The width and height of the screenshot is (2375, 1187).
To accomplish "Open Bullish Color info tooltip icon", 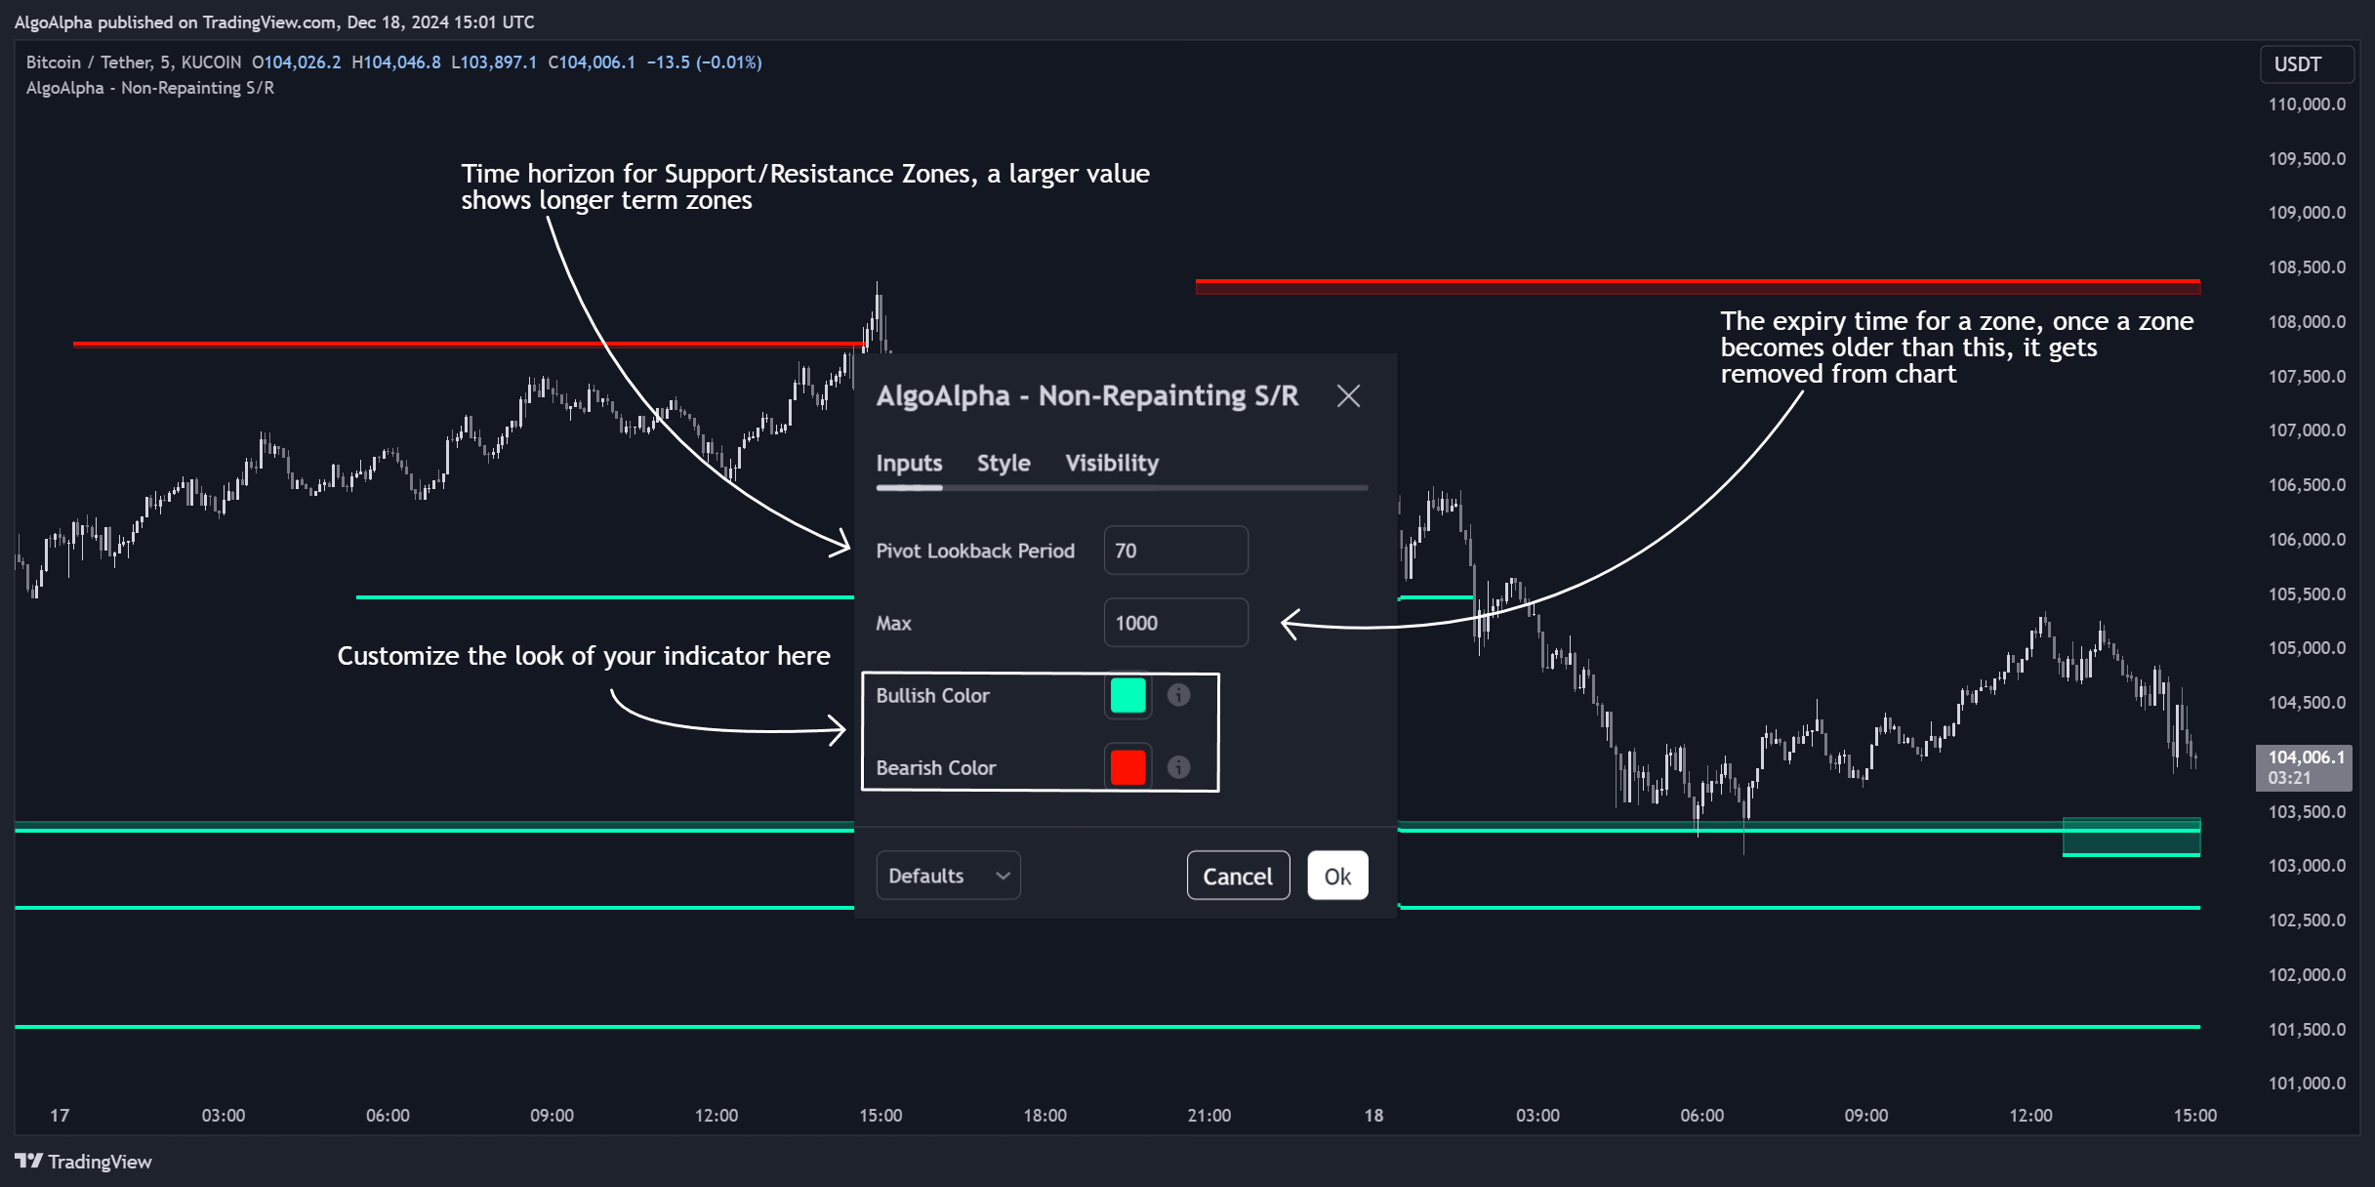I will click(x=1178, y=695).
